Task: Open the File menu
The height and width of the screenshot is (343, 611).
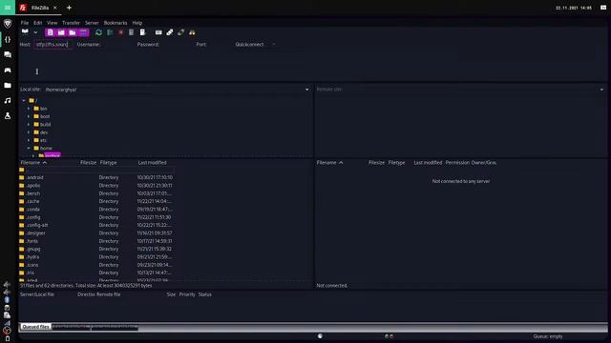Action: [x=25, y=23]
